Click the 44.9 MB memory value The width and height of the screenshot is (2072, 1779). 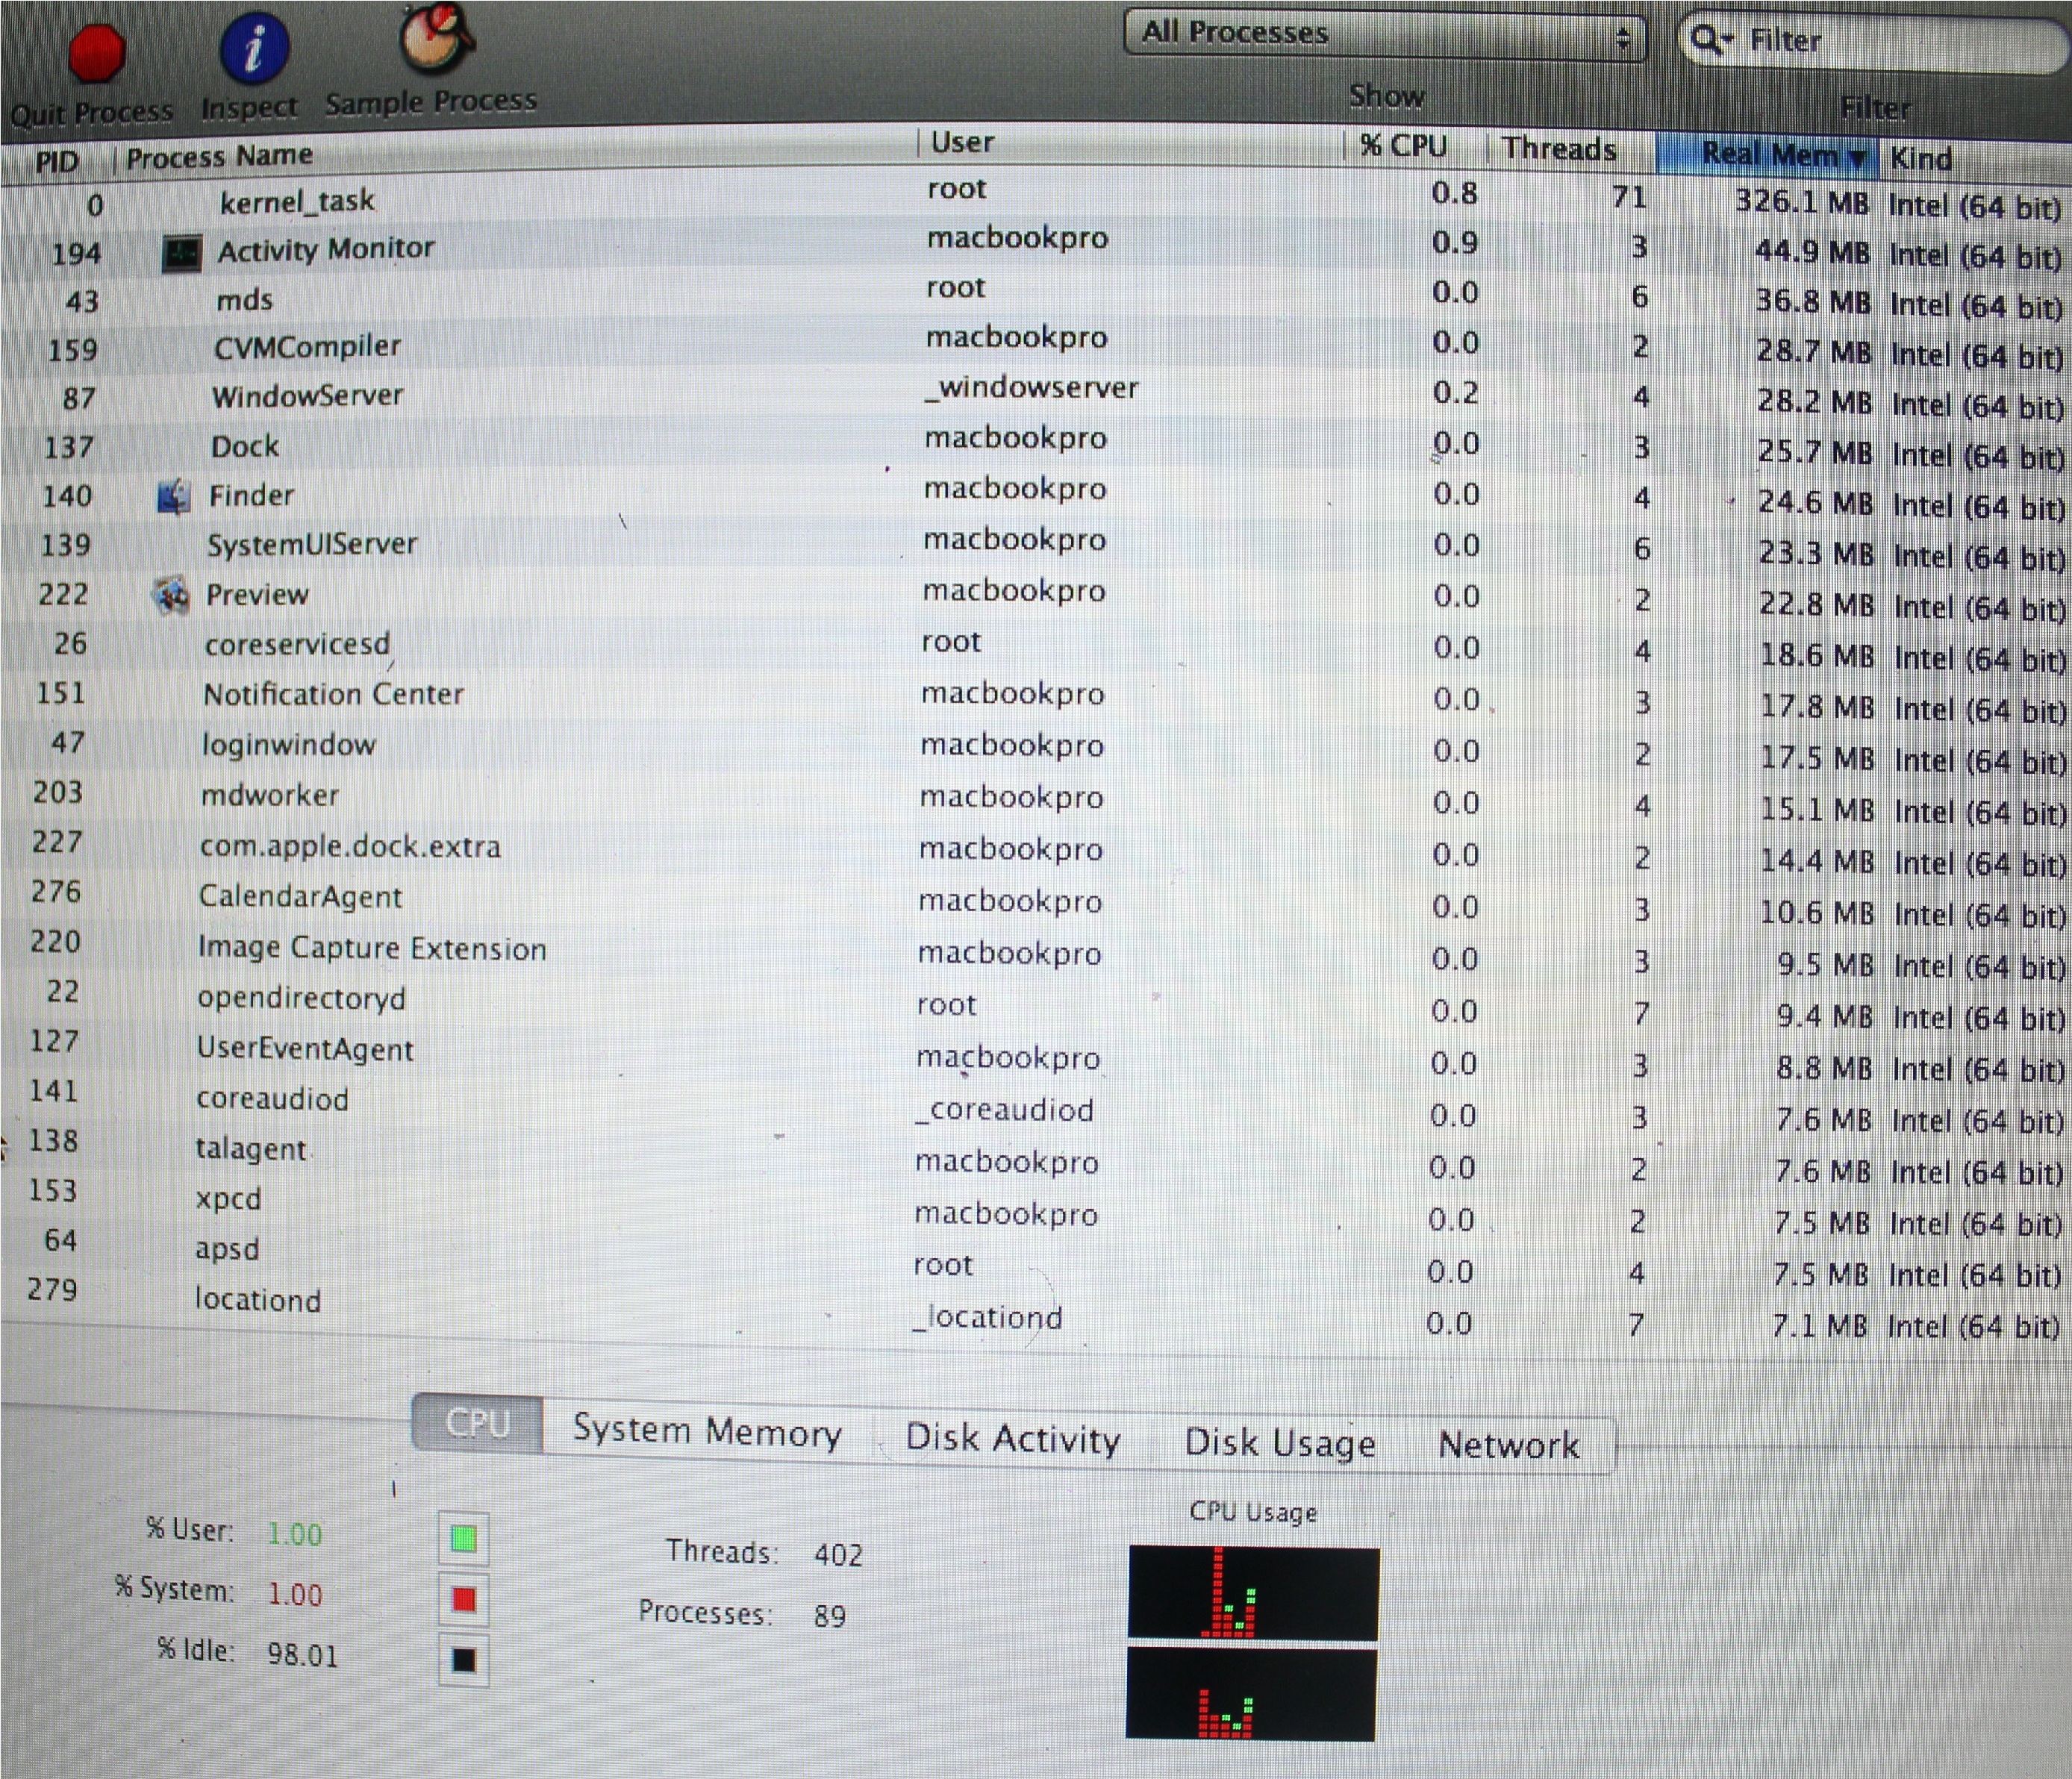pyautogui.click(x=1812, y=252)
